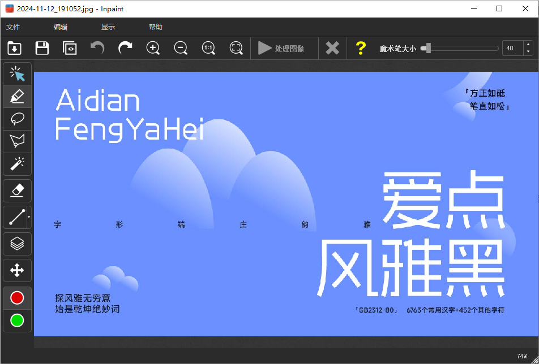This screenshot has width=539, height=364.
Task: Switch to the red marker color
Action: pyautogui.click(x=17, y=298)
